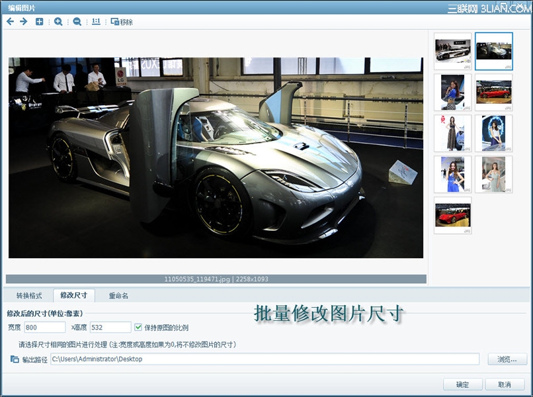
Task: Open the 重命名 tab
Action: click(118, 296)
